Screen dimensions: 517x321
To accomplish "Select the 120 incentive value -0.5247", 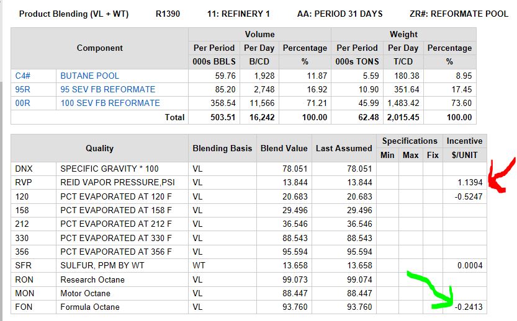I will tap(467, 196).
